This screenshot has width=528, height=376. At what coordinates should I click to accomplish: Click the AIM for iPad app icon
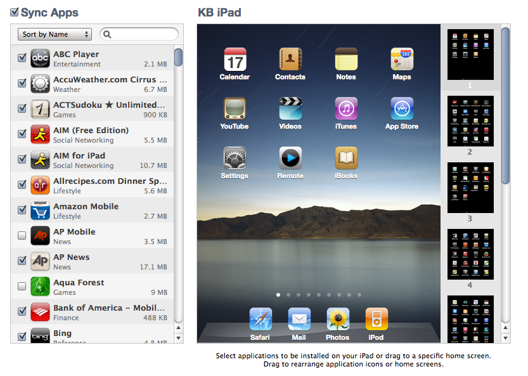point(41,159)
